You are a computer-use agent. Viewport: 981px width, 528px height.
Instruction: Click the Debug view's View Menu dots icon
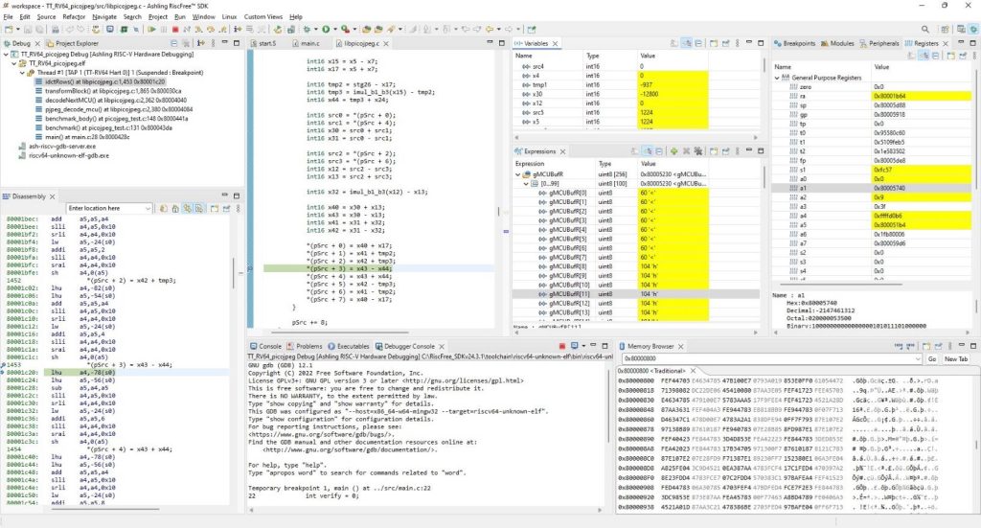[213, 43]
